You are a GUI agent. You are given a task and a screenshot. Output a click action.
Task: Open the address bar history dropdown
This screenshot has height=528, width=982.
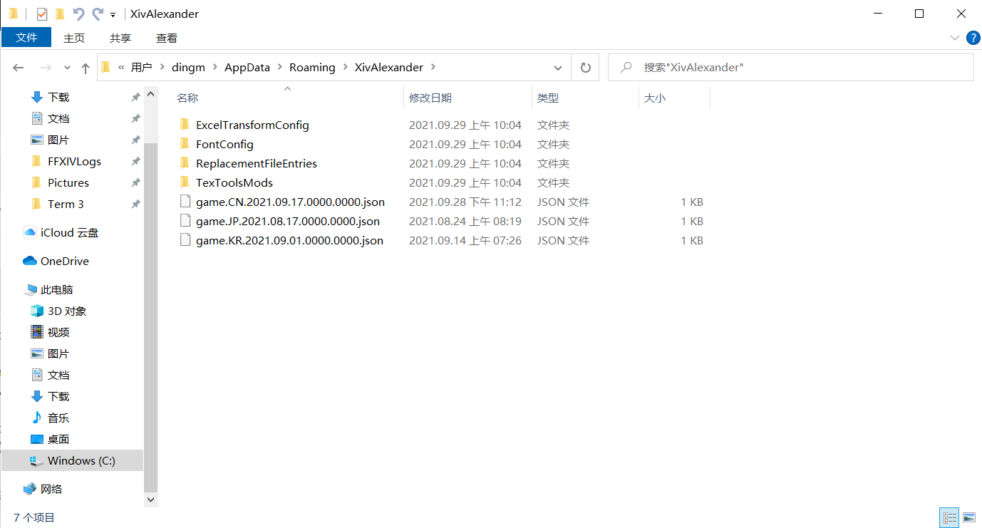pos(558,68)
